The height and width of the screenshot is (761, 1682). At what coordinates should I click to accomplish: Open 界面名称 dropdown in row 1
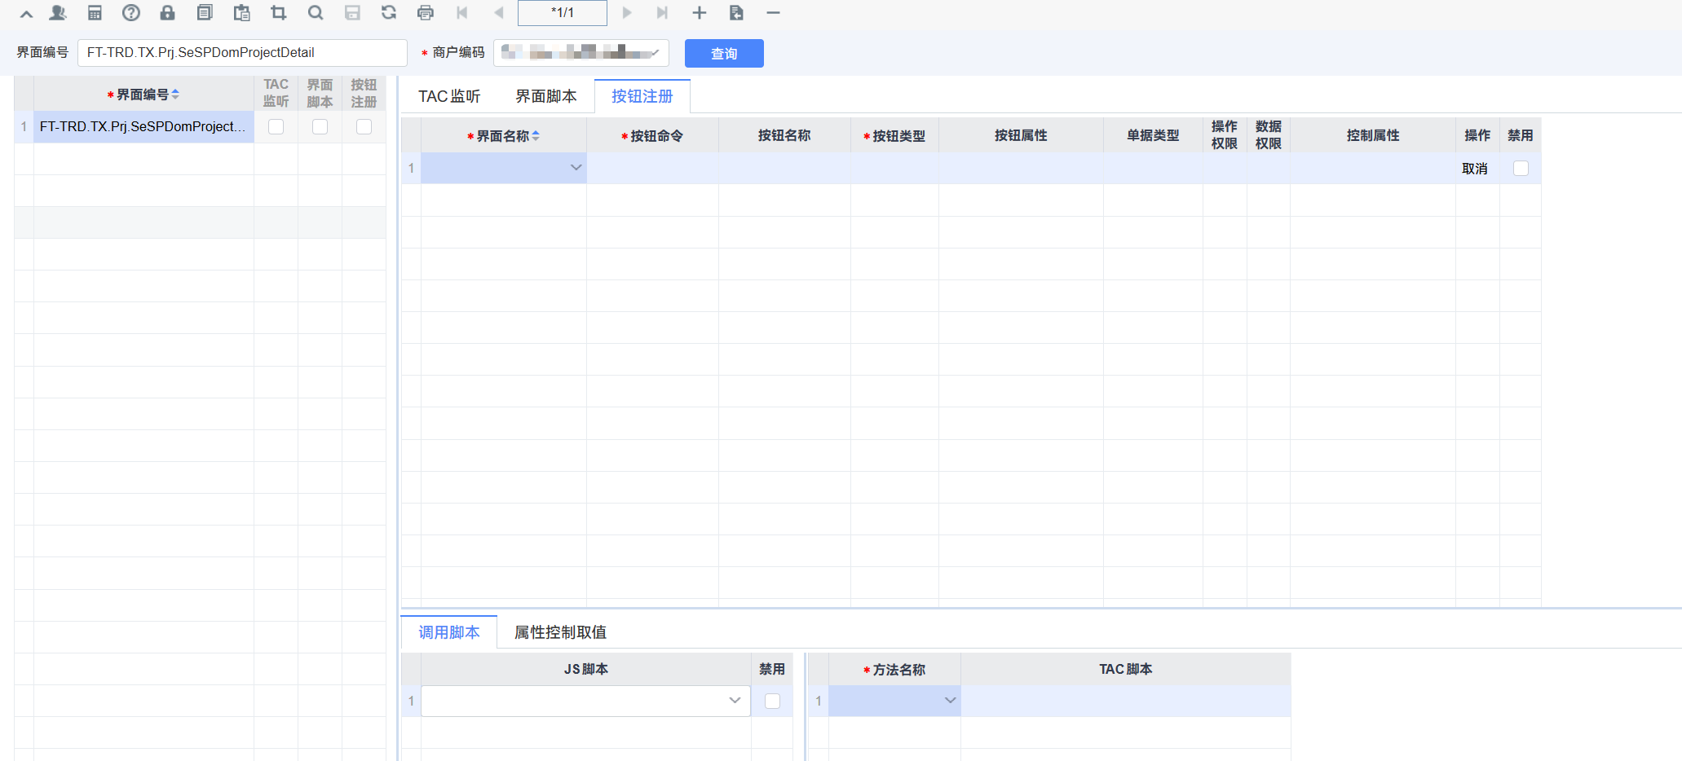point(576,168)
